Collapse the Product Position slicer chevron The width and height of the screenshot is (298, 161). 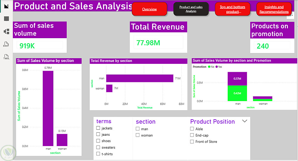coord(245,121)
